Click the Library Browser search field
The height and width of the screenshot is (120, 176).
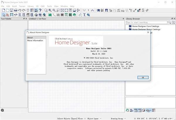(x=146, y=23)
